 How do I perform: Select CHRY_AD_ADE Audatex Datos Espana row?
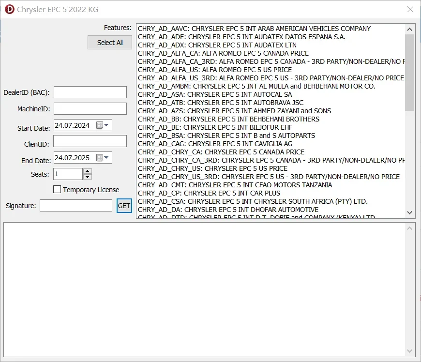click(271, 37)
